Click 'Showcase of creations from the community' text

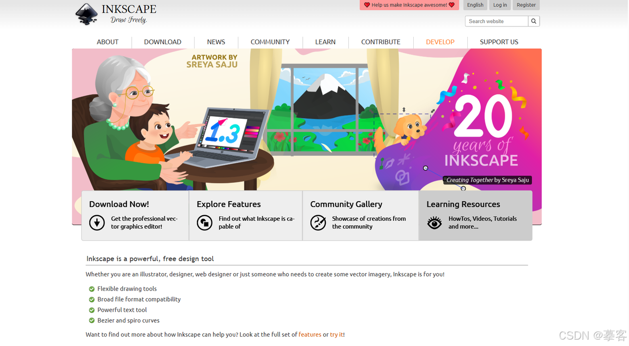point(369,223)
